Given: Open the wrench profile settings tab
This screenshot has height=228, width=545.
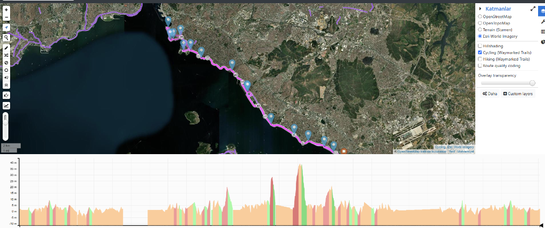Looking at the screenshot, I should [x=542, y=21].
